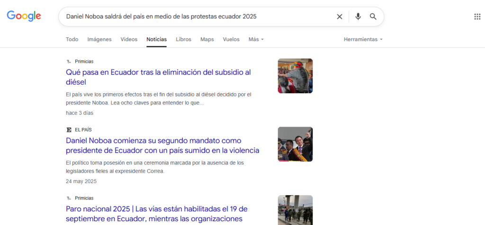Select the Maps tab
The height and width of the screenshot is (225, 485).
pyautogui.click(x=207, y=39)
